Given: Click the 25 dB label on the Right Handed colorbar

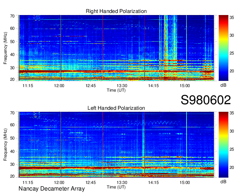Looking at the screenshot, I should coord(232,53).
